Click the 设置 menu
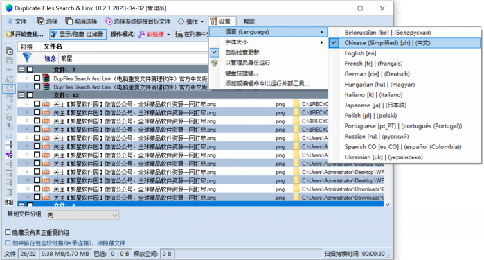This screenshot has height=260, width=484. (222, 21)
